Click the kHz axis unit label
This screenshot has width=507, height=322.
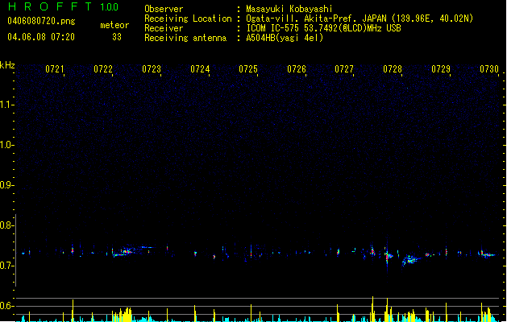click(7, 65)
